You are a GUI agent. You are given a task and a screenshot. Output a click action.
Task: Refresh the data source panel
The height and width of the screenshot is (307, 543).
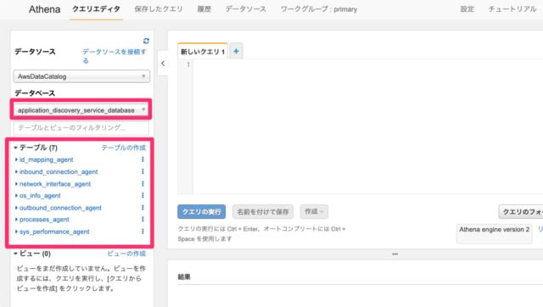coord(146,41)
